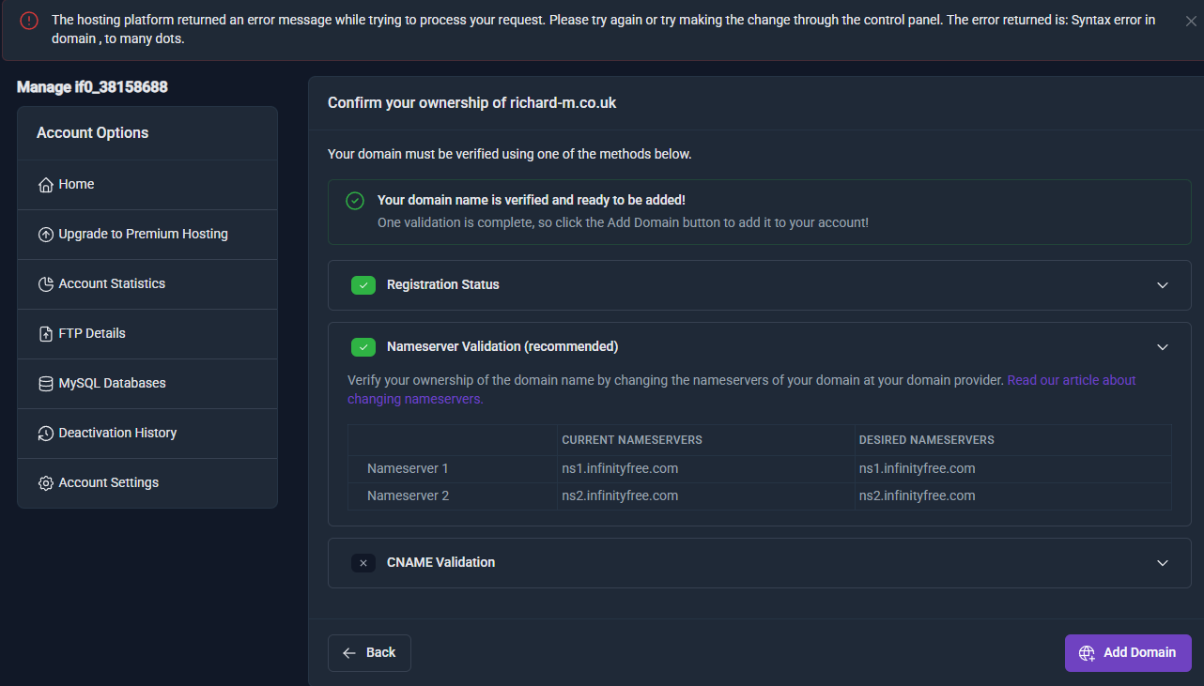
Task: Click the red error alert icon
Action: (x=29, y=21)
